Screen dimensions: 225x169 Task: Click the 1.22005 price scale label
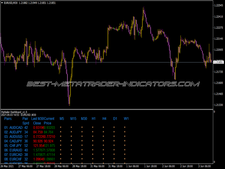click(x=219, y=50)
